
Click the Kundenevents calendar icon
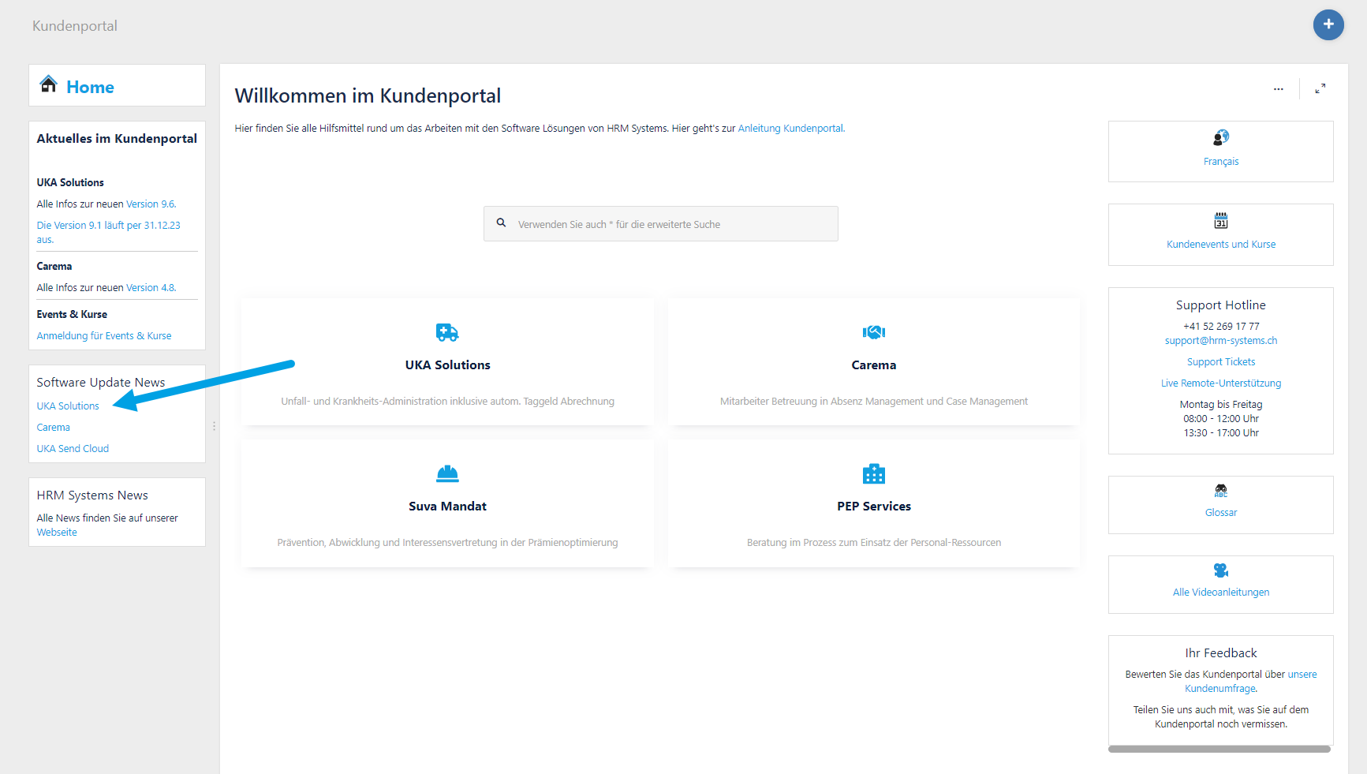tap(1221, 220)
